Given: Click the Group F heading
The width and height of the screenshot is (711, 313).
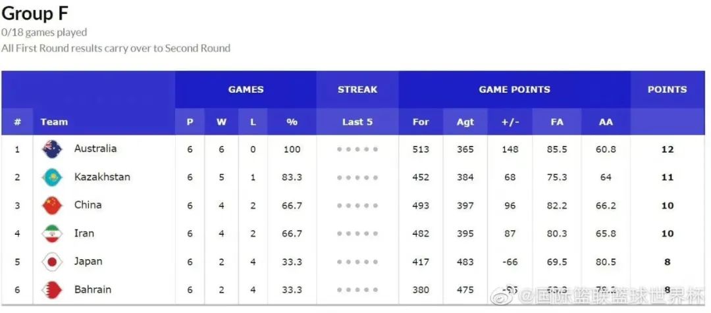Looking at the screenshot, I should tap(35, 14).
